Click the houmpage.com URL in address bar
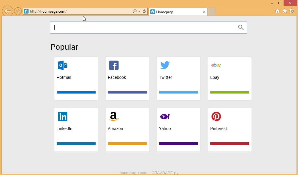This screenshot has height=175, width=298. point(48,11)
